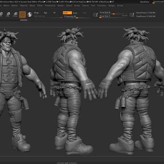Open the Transform menu
Screen dimensions: 164x164
(102, 5)
